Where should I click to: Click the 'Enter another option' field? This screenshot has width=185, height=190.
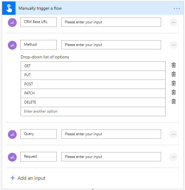point(93,111)
